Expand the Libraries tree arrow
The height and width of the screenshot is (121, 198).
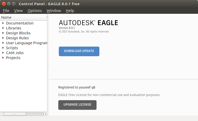tap(3, 28)
